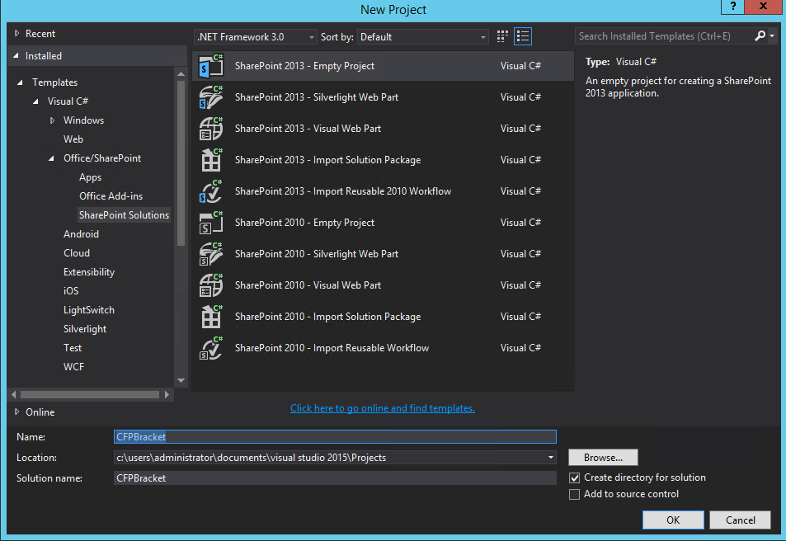Click the SharePoint 2013 Visual Web Part icon
Image resolution: width=786 pixels, height=541 pixels.
[x=211, y=129]
